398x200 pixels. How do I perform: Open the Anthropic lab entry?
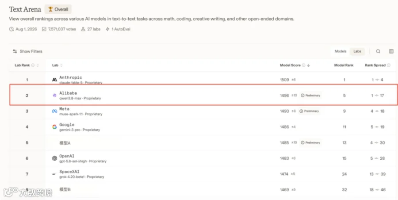coord(71,77)
